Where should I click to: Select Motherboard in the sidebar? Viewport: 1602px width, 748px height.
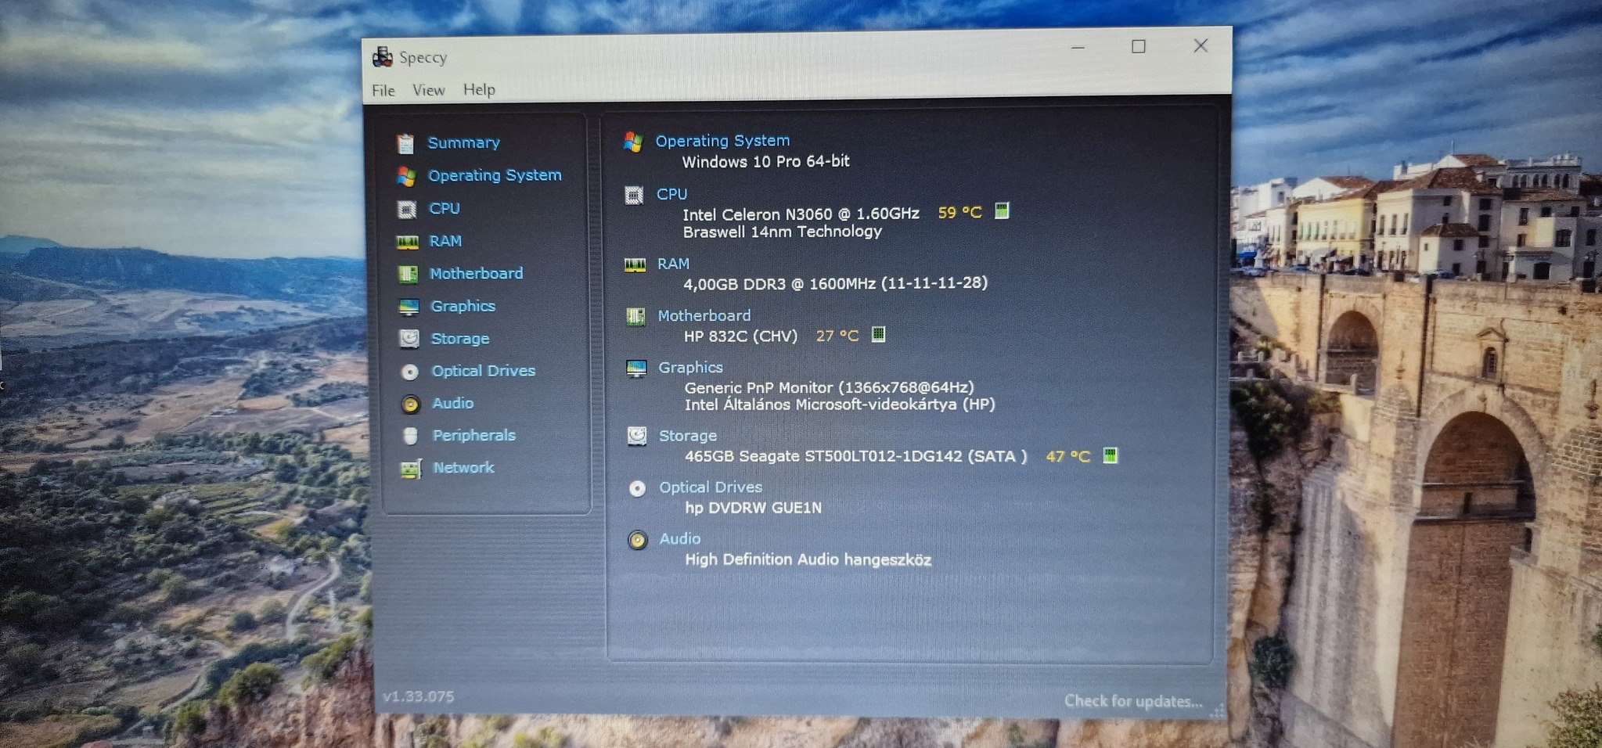[477, 273]
